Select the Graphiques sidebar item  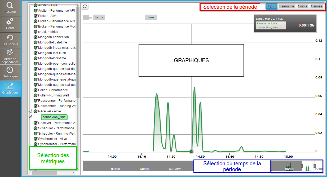[10, 89]
